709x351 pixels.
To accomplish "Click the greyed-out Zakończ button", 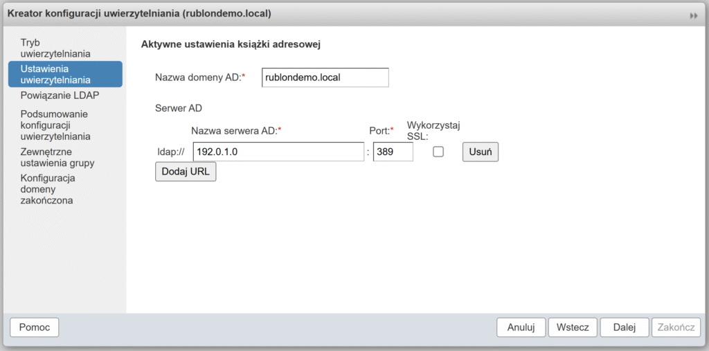I will click(x=676, y=327).
